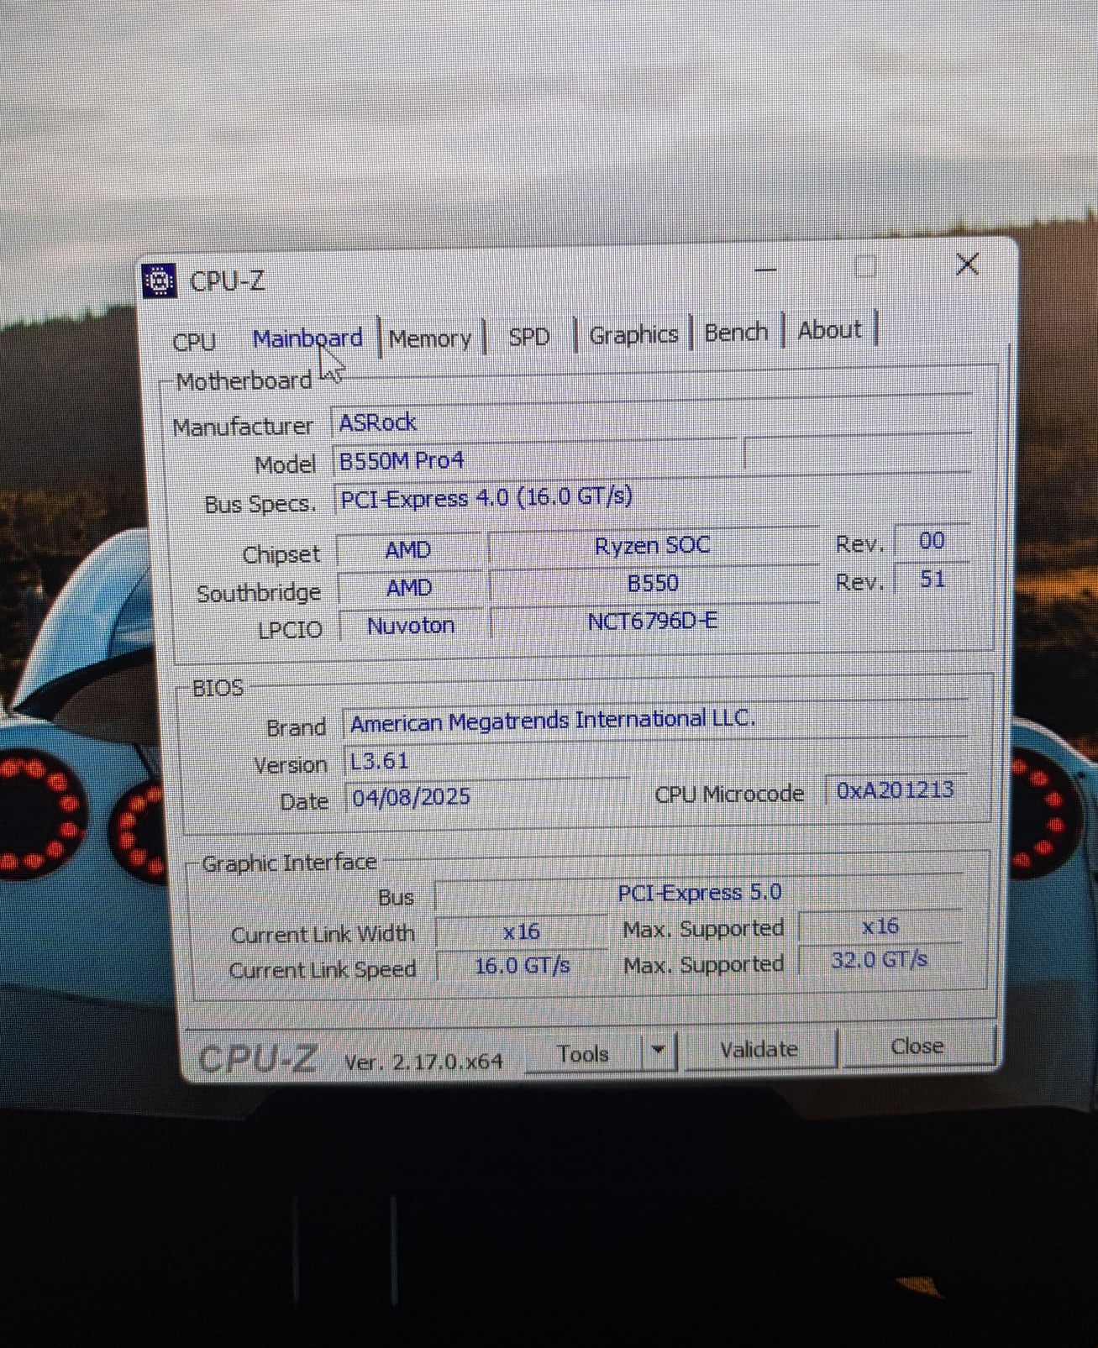1098x1348 pixels.
Task: Click the Ver. 2.17.0.x64 version text
Action: (x=423, y=1062)
